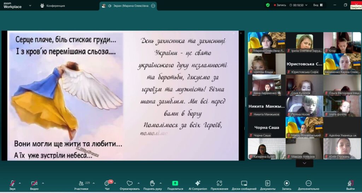Turn on the camera via Видео button
Image resolution: width=362 pixels, height=193 pixels.
(x=34, y=183)
